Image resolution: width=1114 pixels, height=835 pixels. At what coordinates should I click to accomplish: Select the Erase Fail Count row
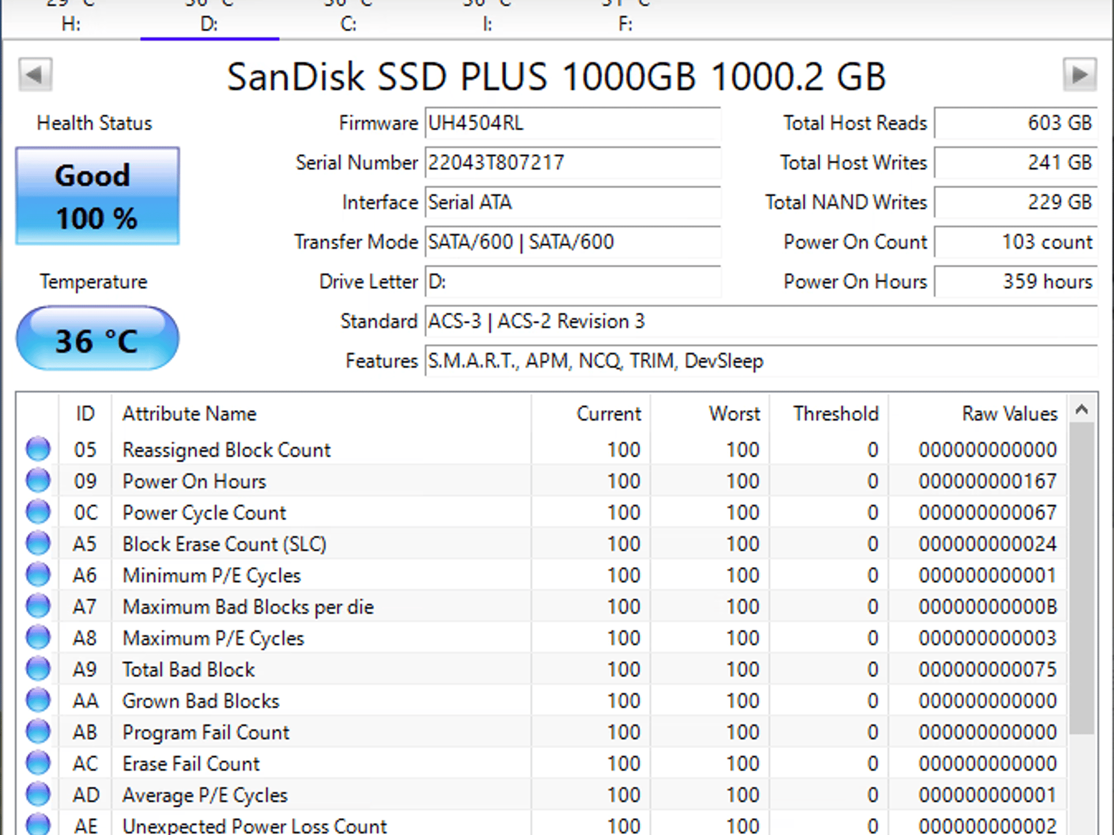pos(542,764)
